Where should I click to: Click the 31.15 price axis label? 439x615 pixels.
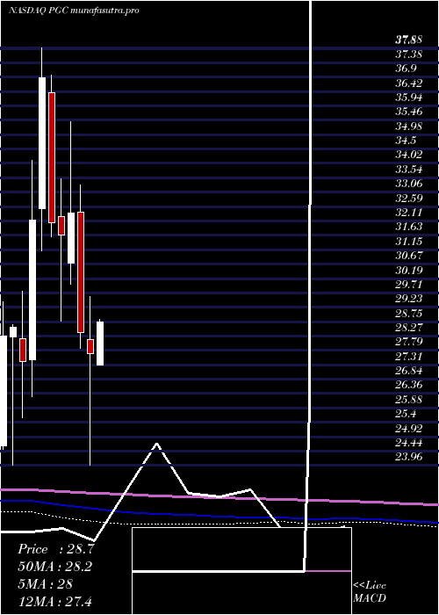pyautogui.click(x=408, y=241)
